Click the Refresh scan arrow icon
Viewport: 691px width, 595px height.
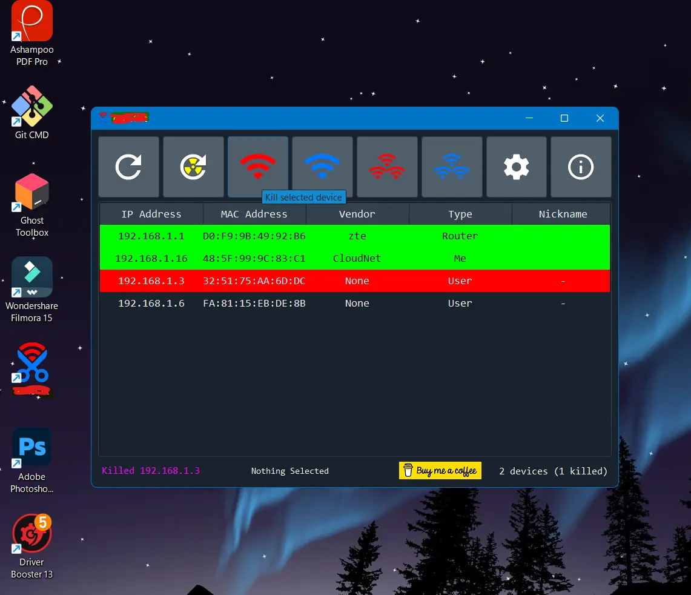[128, 167]
